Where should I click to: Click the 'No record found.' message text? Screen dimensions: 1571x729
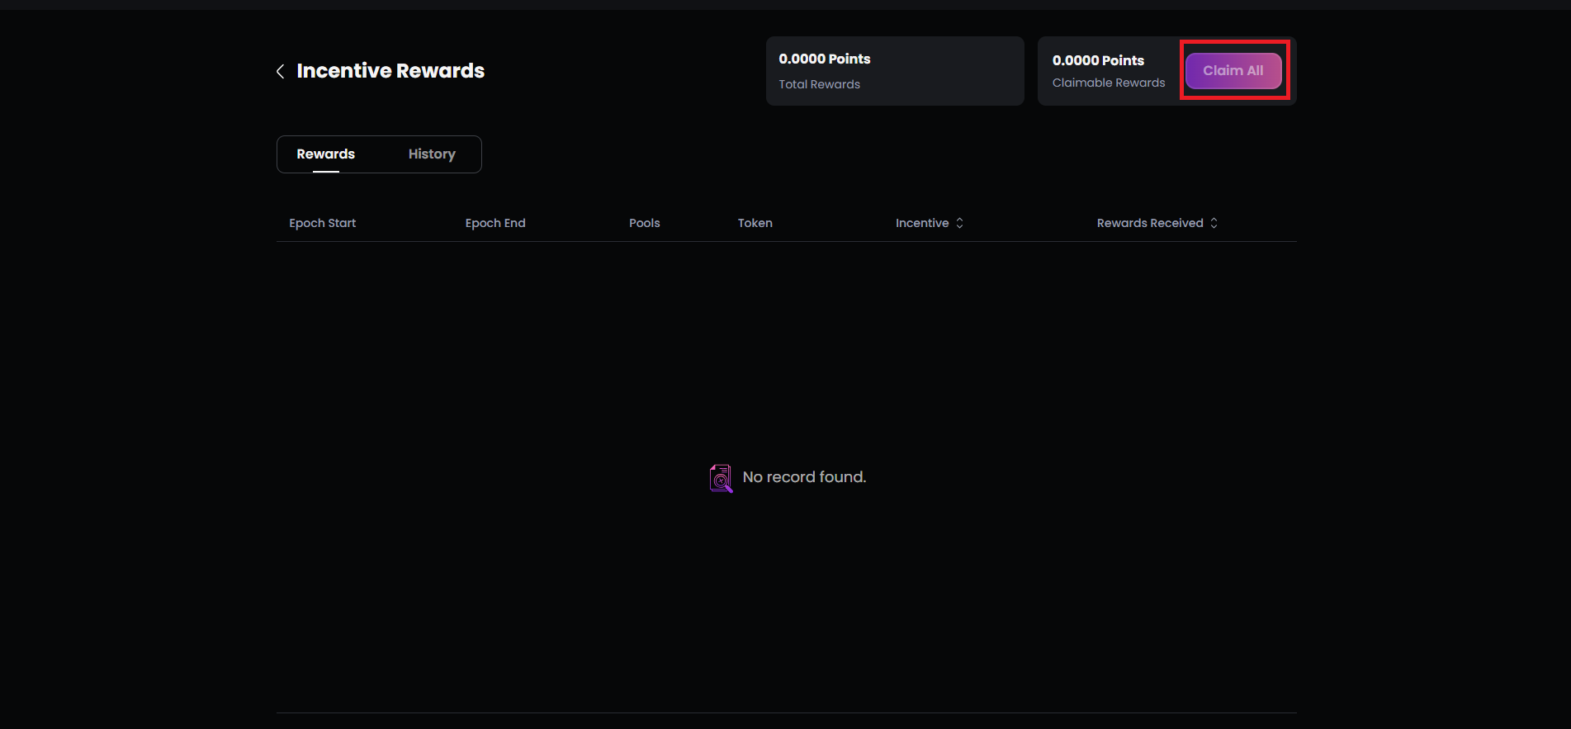tap(804, 477)
